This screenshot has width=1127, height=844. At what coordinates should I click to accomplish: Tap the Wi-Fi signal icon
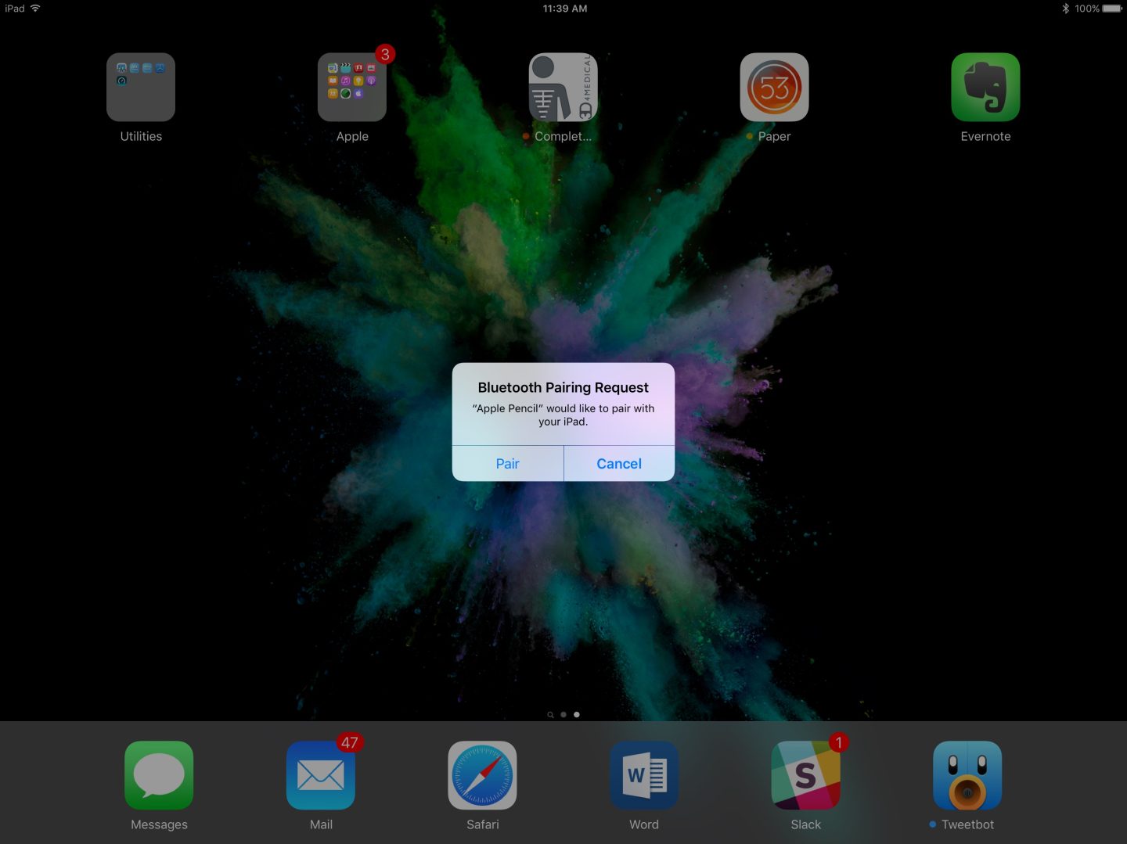[35, 9]
